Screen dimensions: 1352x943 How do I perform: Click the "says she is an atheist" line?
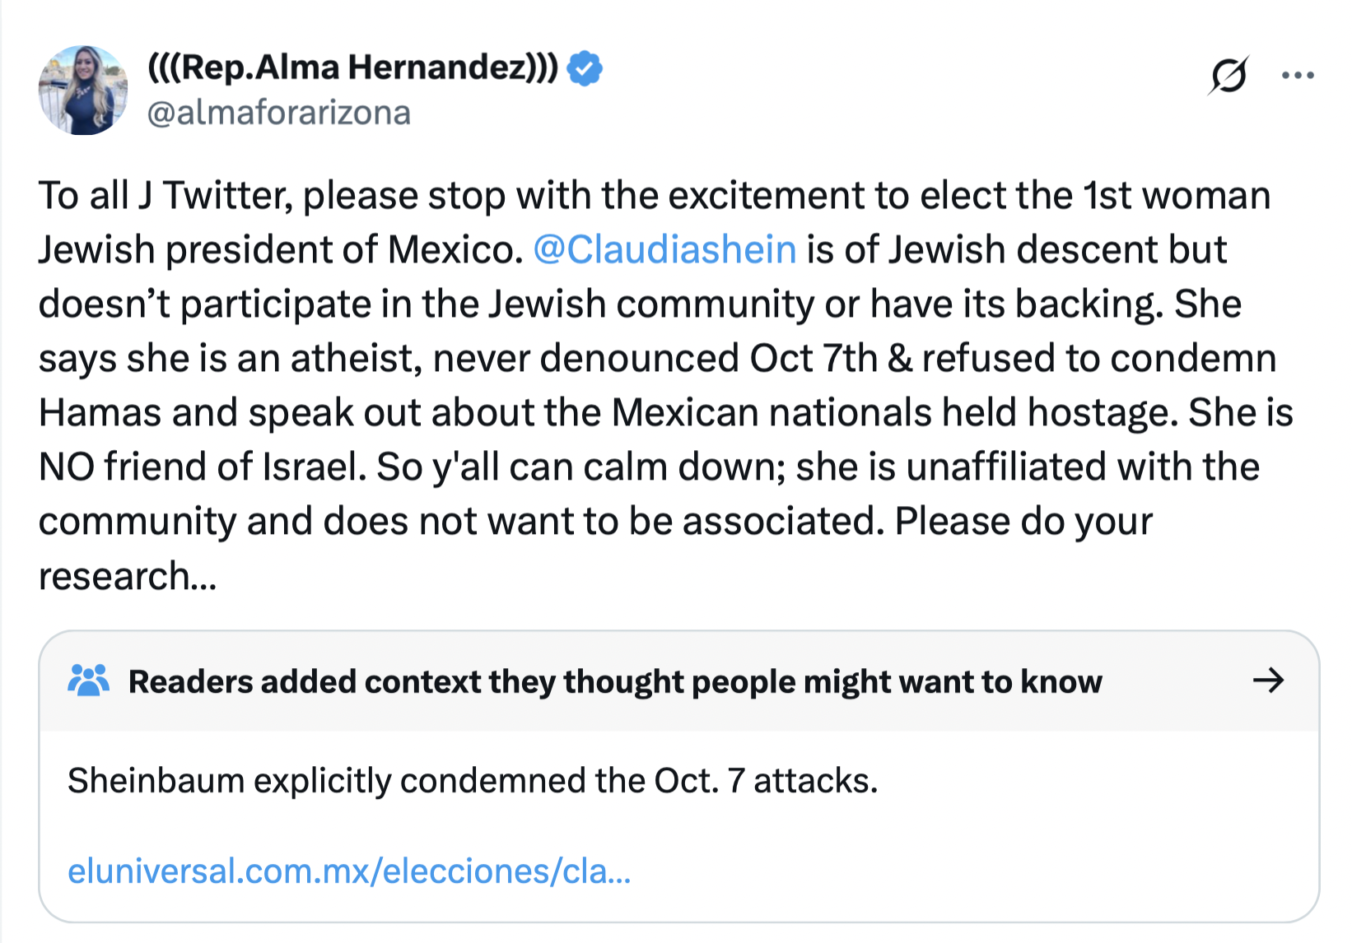click(x=231, y=358)
